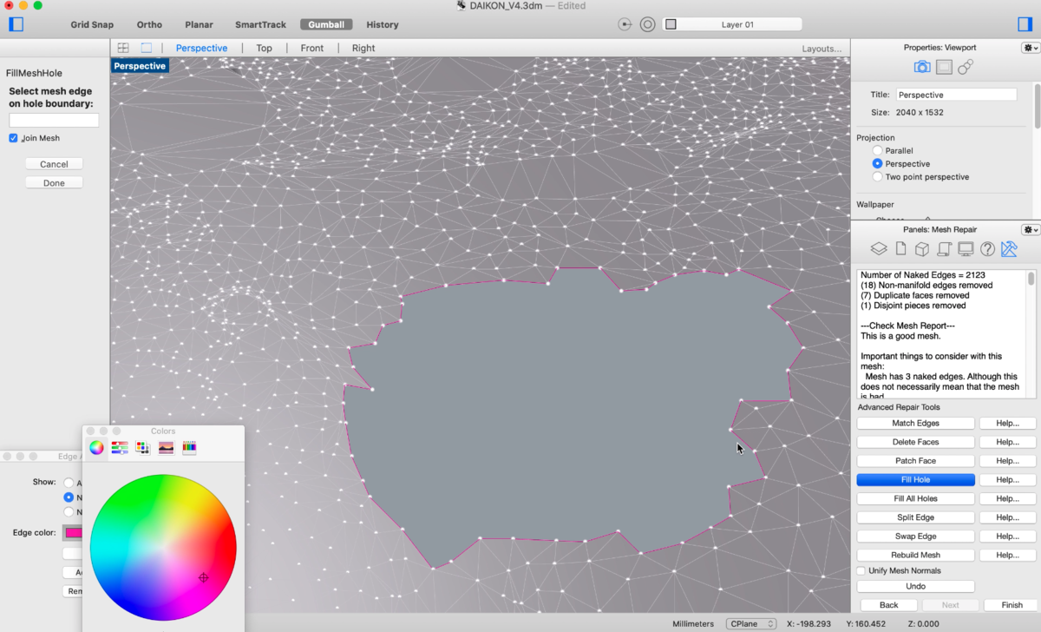Open the monitor Display panel icon
This screenshot has height=632, width=1041.
click(966, 249)
